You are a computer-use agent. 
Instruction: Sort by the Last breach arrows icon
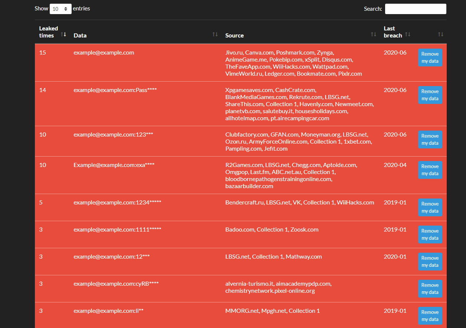[408, 34]
